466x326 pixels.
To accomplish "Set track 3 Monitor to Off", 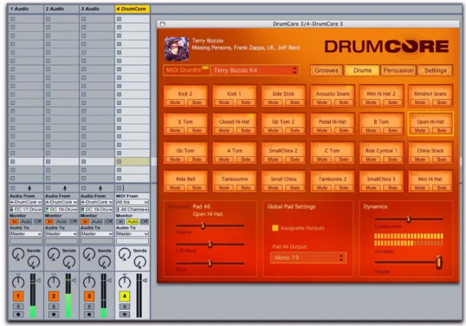I will click(x=109, y=222).
